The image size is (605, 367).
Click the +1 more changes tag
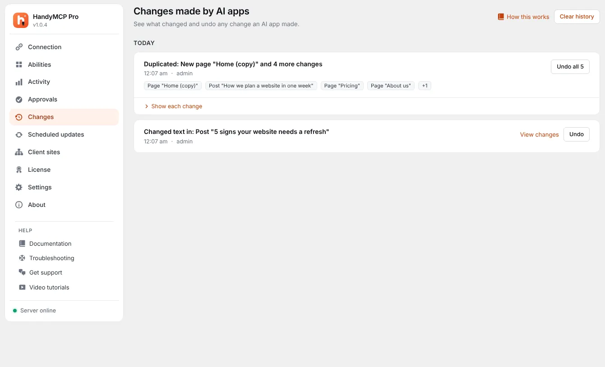[425, 86]
